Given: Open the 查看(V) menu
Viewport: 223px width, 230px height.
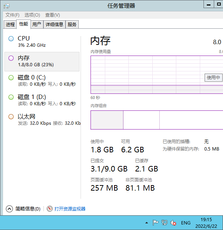Looking at the screenshot, I should (52, 15).
